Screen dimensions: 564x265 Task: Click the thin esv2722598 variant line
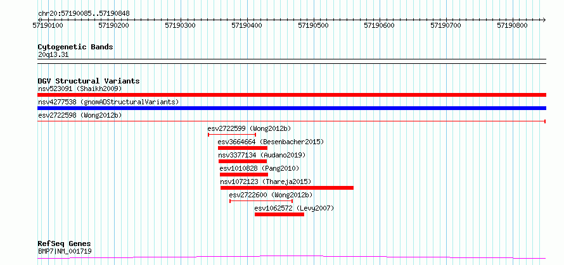[292, 121]
